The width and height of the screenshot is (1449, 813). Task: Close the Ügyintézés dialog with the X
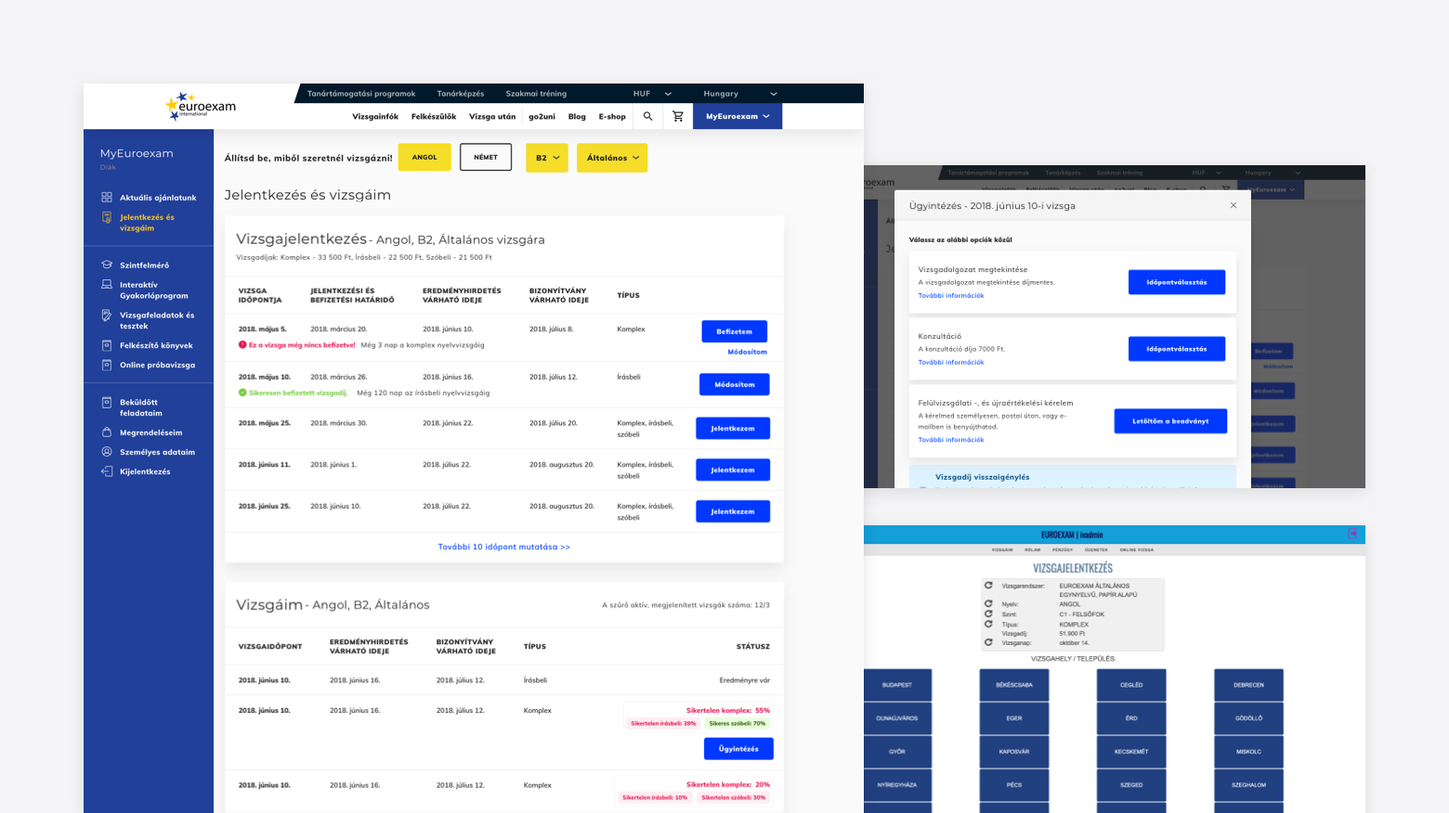coord(1234,205)
